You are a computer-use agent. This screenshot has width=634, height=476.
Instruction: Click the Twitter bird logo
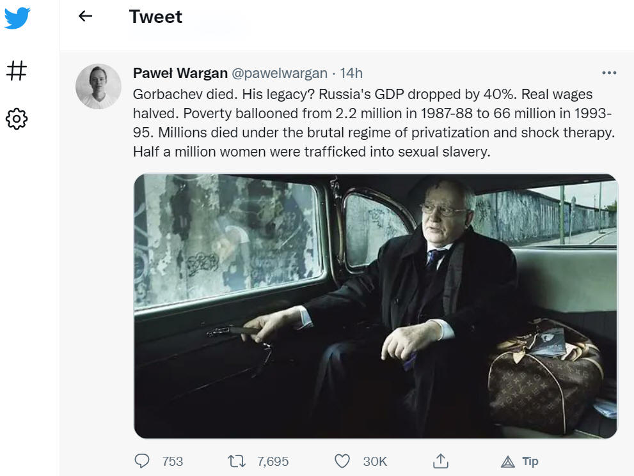[17, 18]
